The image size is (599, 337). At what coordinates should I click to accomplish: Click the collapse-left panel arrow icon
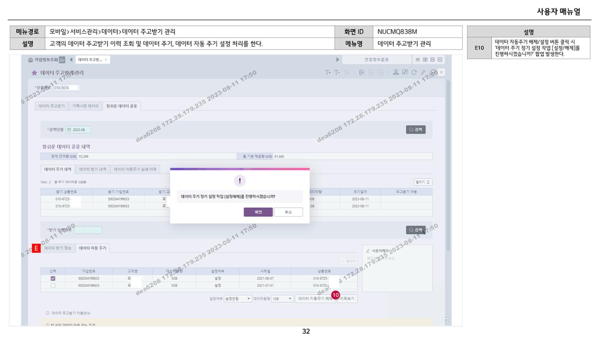(362, 73)
